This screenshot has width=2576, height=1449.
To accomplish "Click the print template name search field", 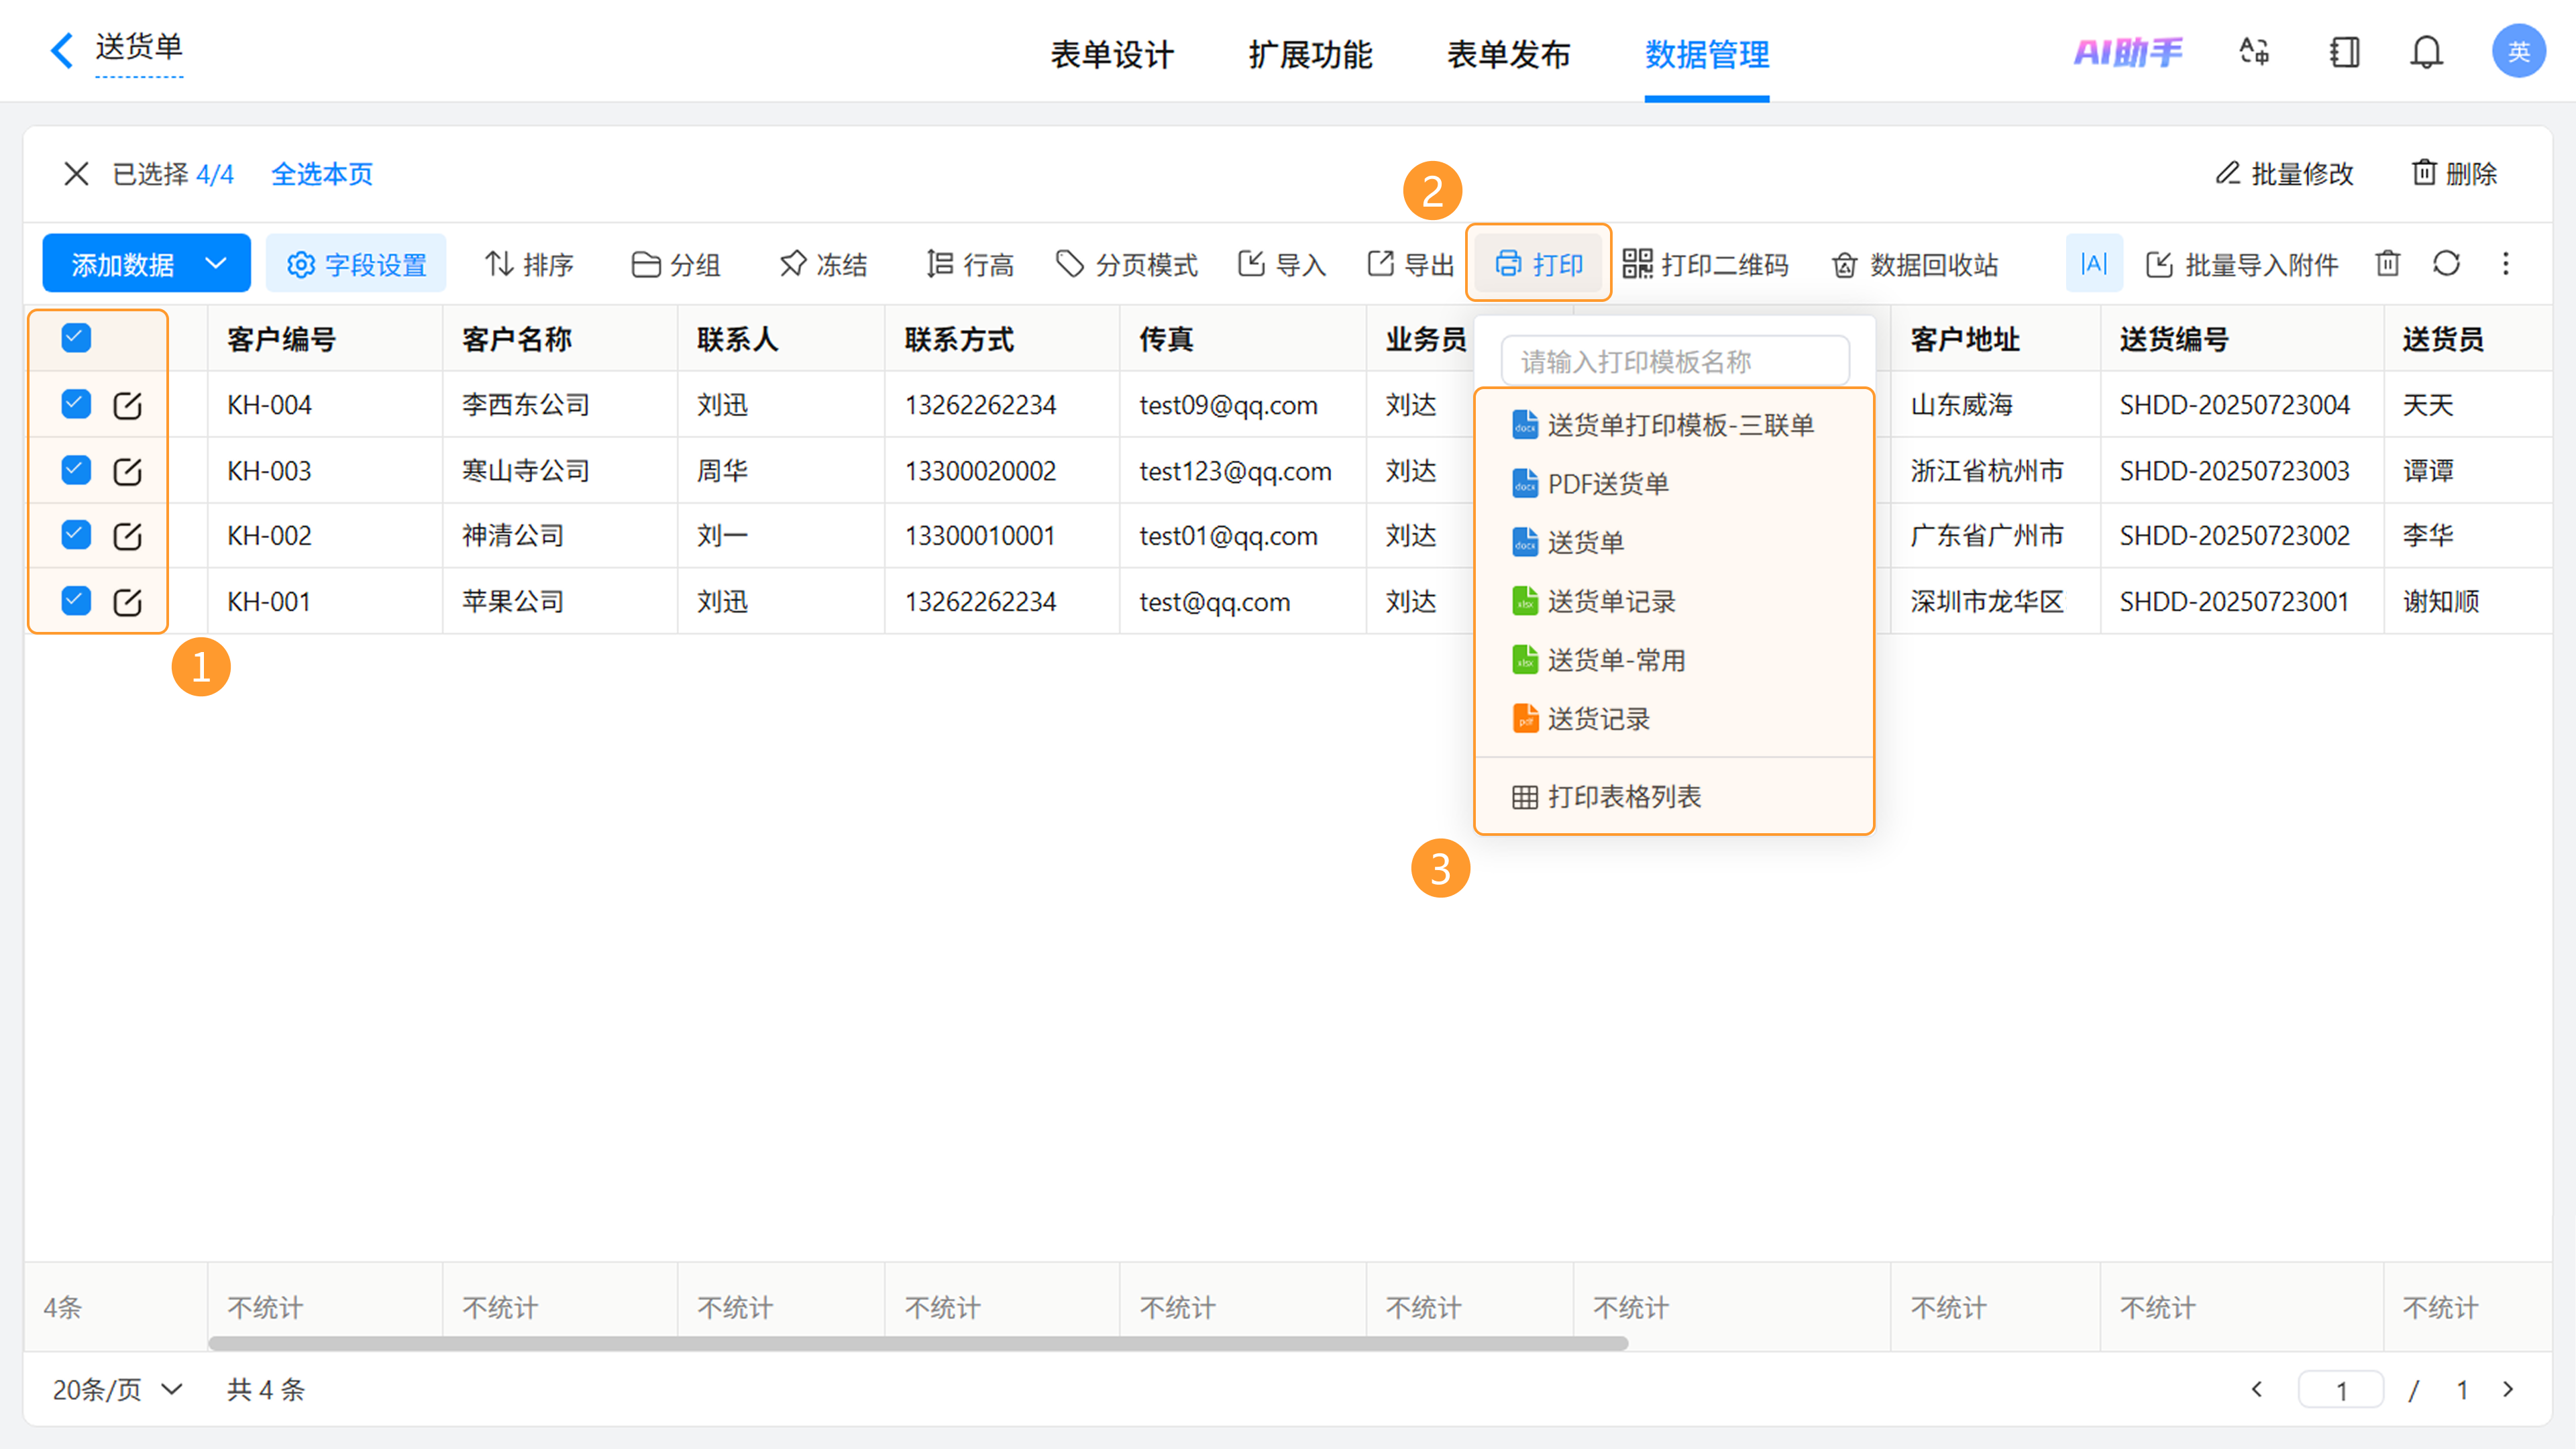I will pos(1675,361).
